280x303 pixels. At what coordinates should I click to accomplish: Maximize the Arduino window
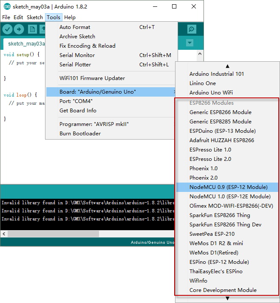(174, 6)
